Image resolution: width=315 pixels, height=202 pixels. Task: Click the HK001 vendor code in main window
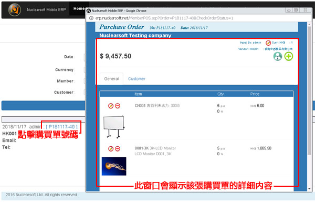[9, 134]
